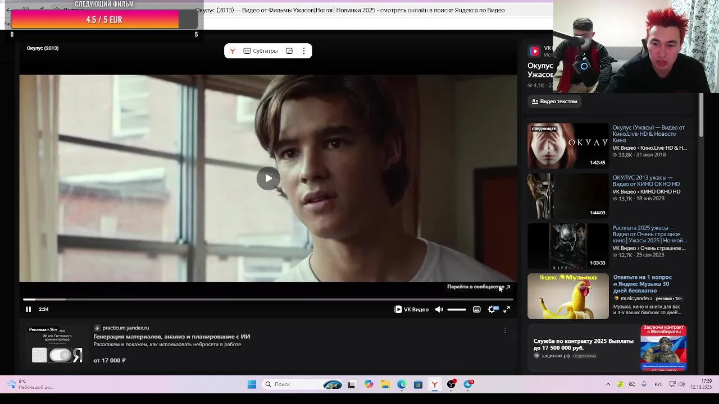Click the microphone icon in the system tray

click(x=644, y=384)
